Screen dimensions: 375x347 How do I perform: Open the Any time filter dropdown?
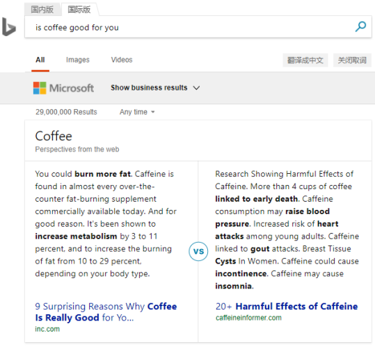pyautogui.click(x=137, y=112)
